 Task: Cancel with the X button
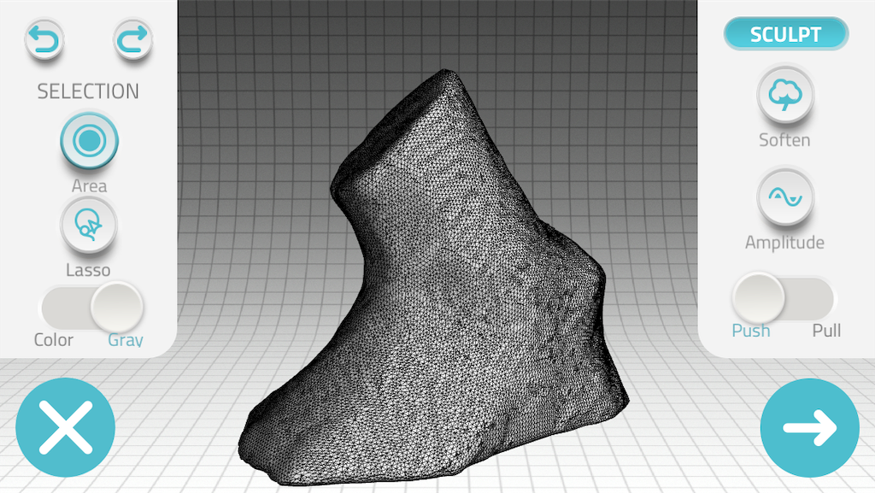65,427
